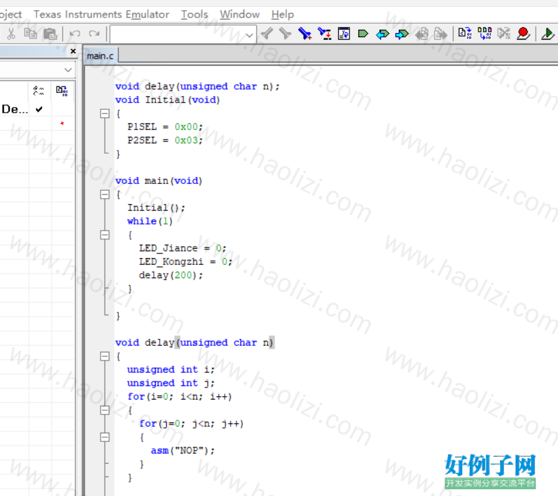
Task: Click the red star marker in workspace
Action: pos(62,123)
